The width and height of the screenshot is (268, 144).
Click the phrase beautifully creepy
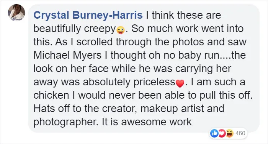coord(75,29)
